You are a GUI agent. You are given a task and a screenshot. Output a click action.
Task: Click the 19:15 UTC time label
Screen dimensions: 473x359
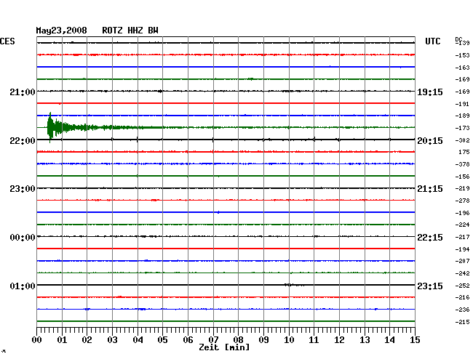(430, 92)
